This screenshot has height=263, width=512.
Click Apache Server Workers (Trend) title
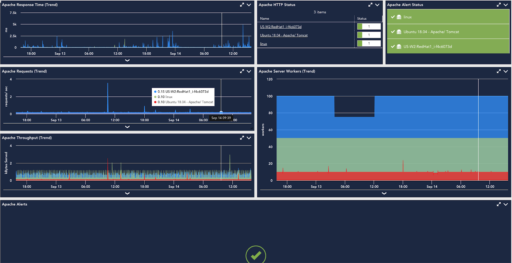[x=287, y=71]
